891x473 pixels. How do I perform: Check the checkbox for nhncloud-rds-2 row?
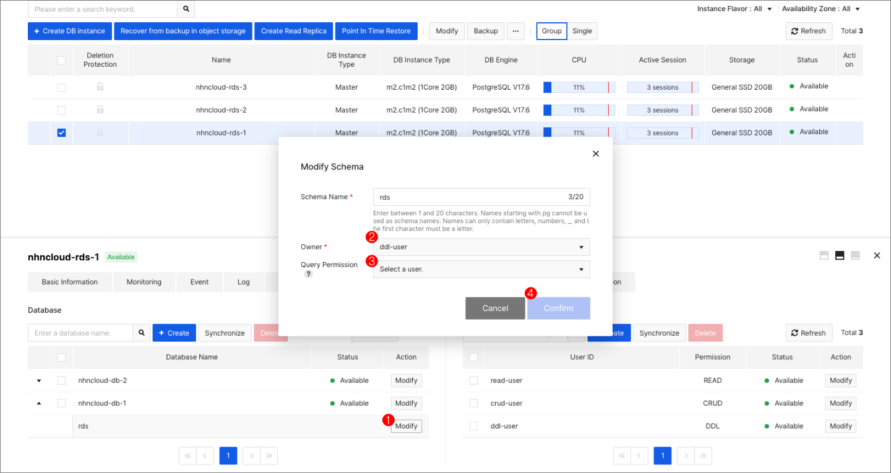click(x=61, y=109)
